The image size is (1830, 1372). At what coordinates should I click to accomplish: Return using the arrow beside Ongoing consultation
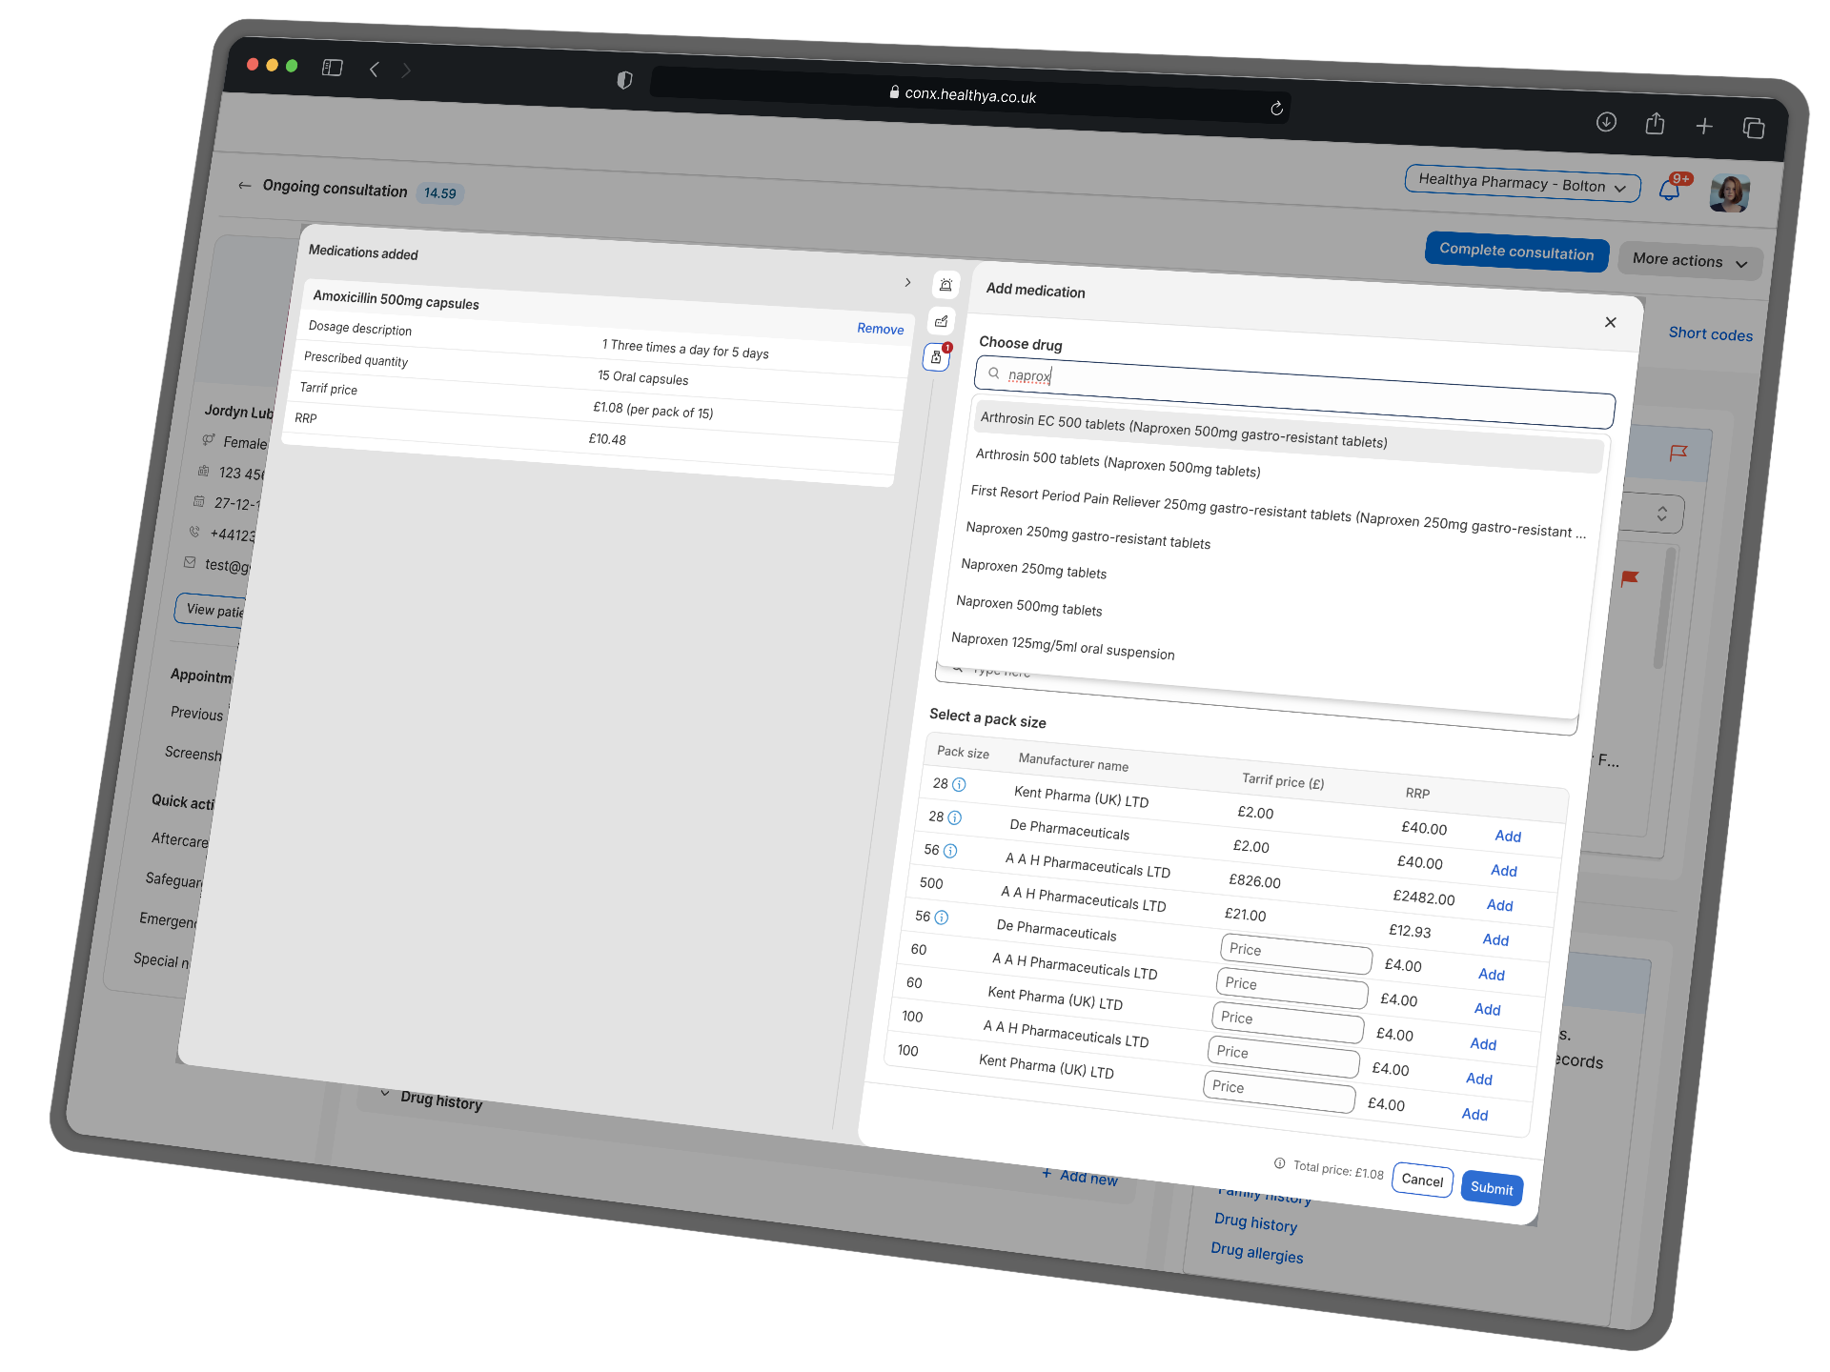coord(245,185)
